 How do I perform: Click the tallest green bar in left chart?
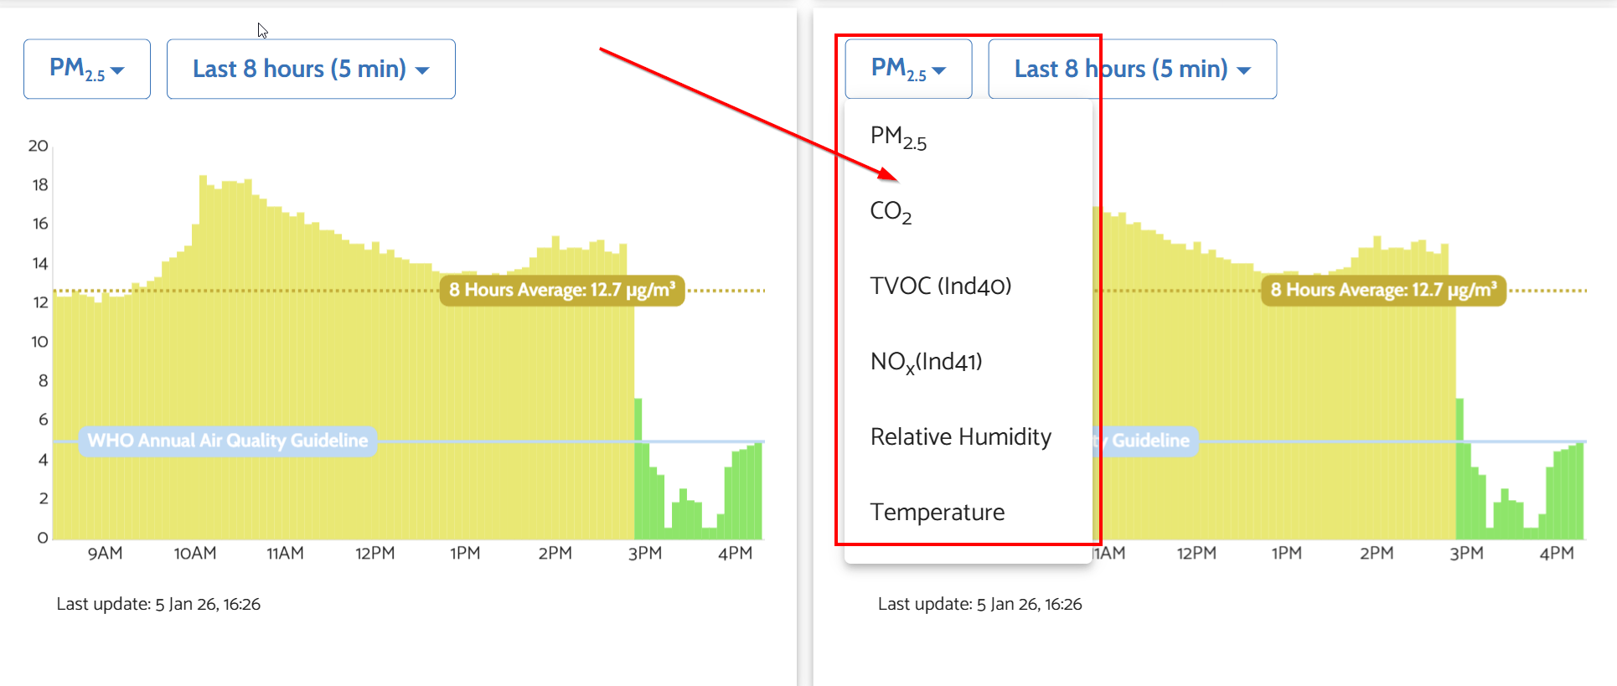point(638,469)
